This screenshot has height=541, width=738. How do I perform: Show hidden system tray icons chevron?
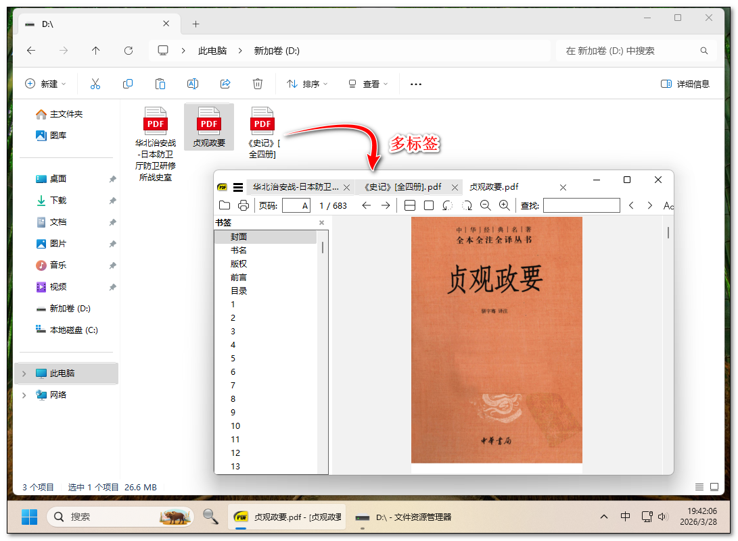pyautogui.click(x=604, y=517)
